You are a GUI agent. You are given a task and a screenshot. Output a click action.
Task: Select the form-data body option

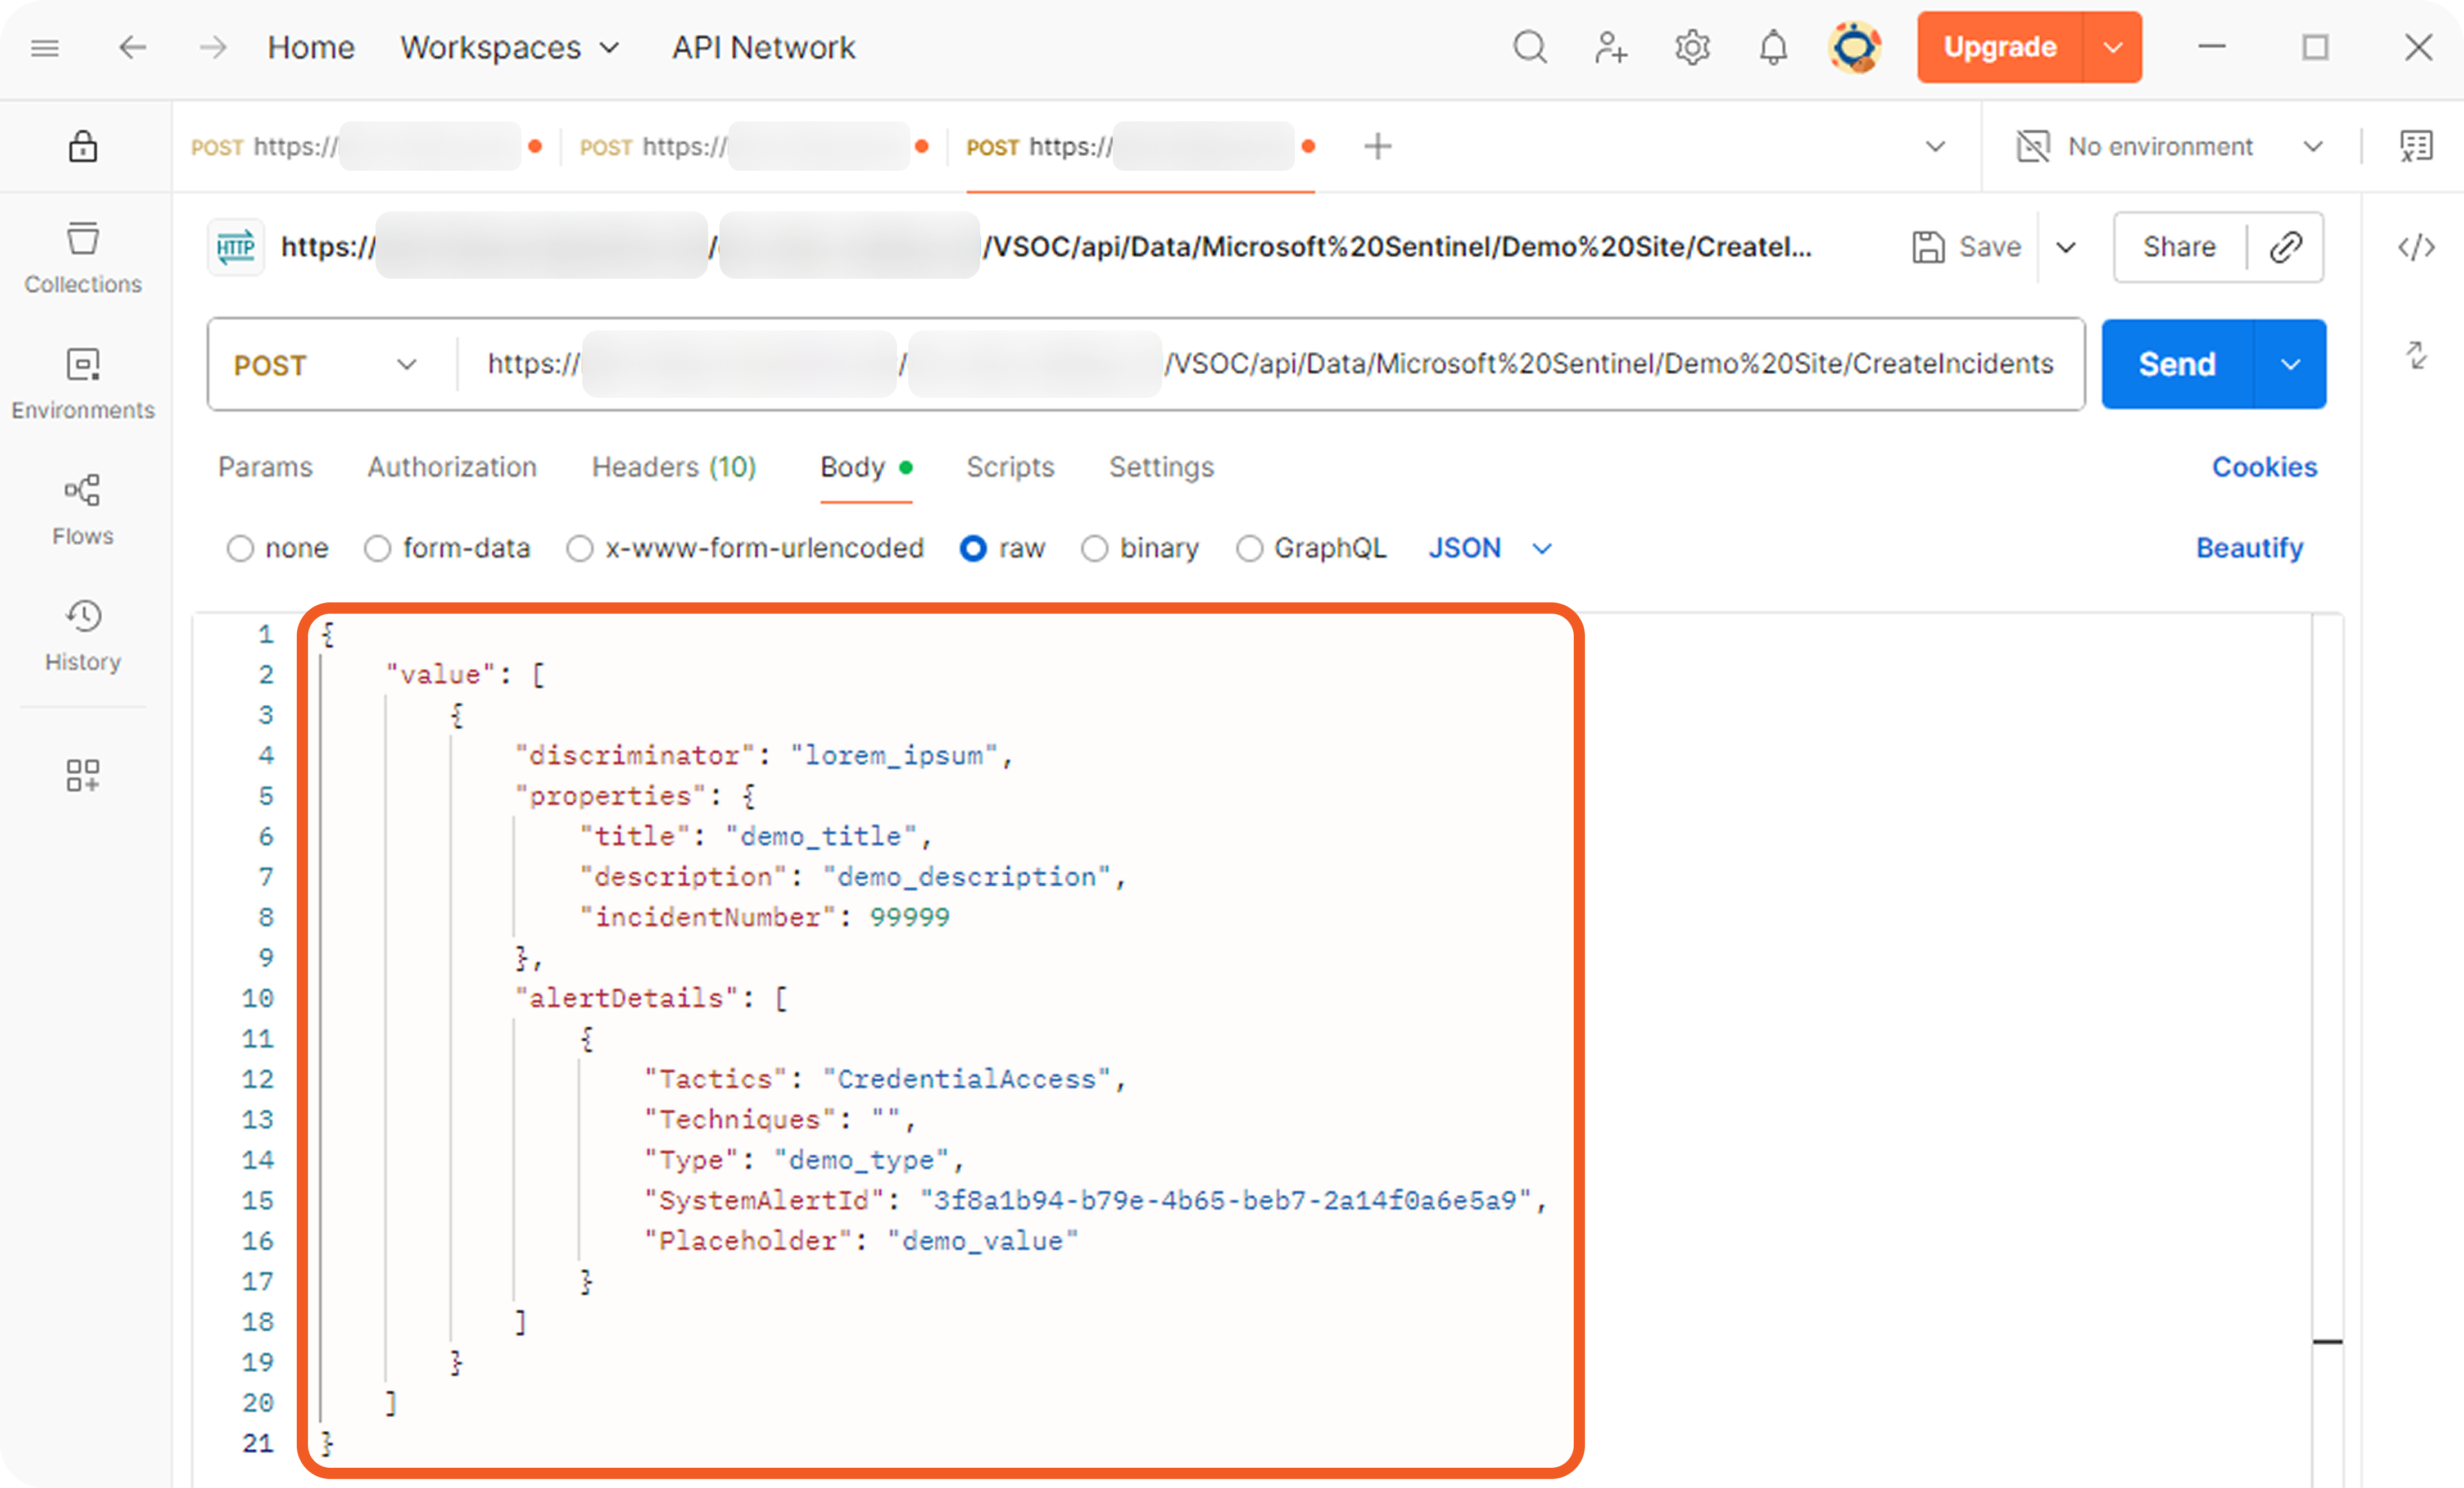coord(377,548)
